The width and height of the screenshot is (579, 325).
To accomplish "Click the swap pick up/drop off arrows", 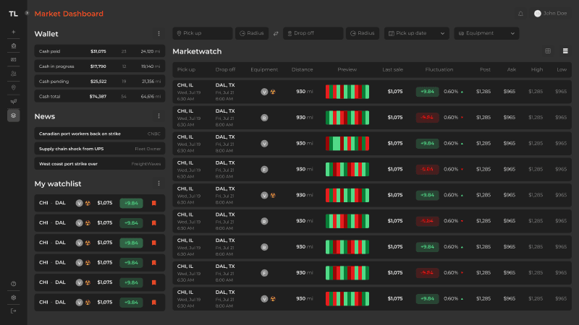I will tap(276, 33).
